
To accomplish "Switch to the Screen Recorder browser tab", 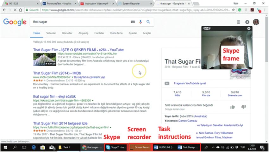I will tap(135, 3).
